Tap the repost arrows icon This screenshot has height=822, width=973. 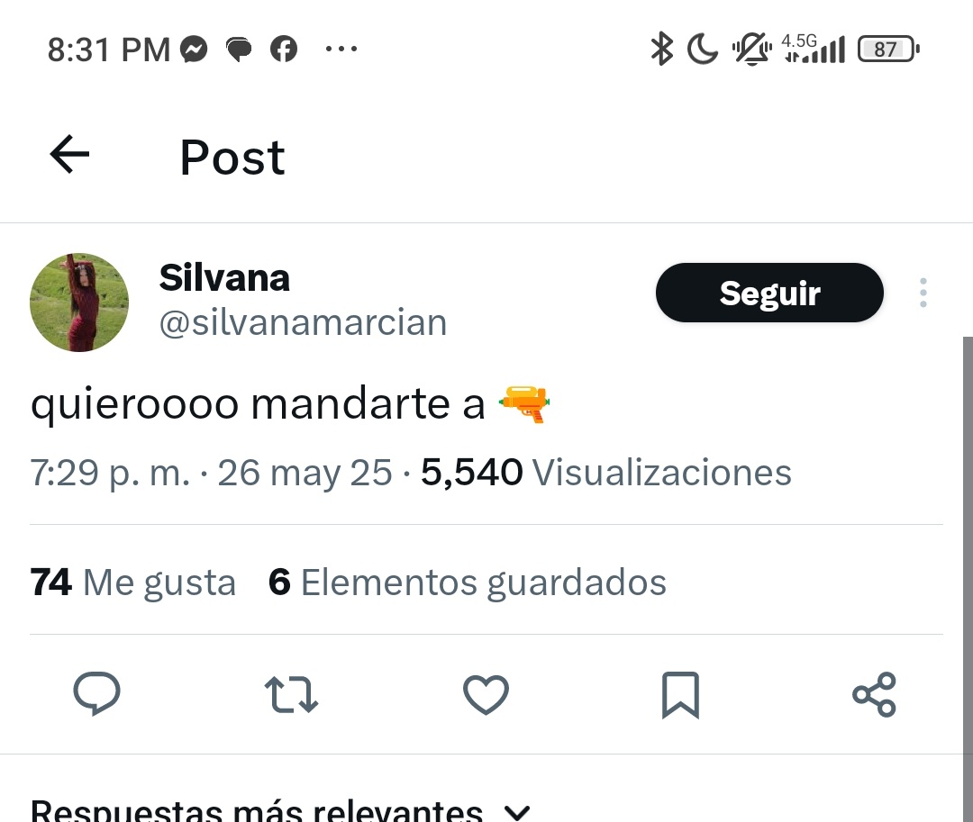point(291,694)
